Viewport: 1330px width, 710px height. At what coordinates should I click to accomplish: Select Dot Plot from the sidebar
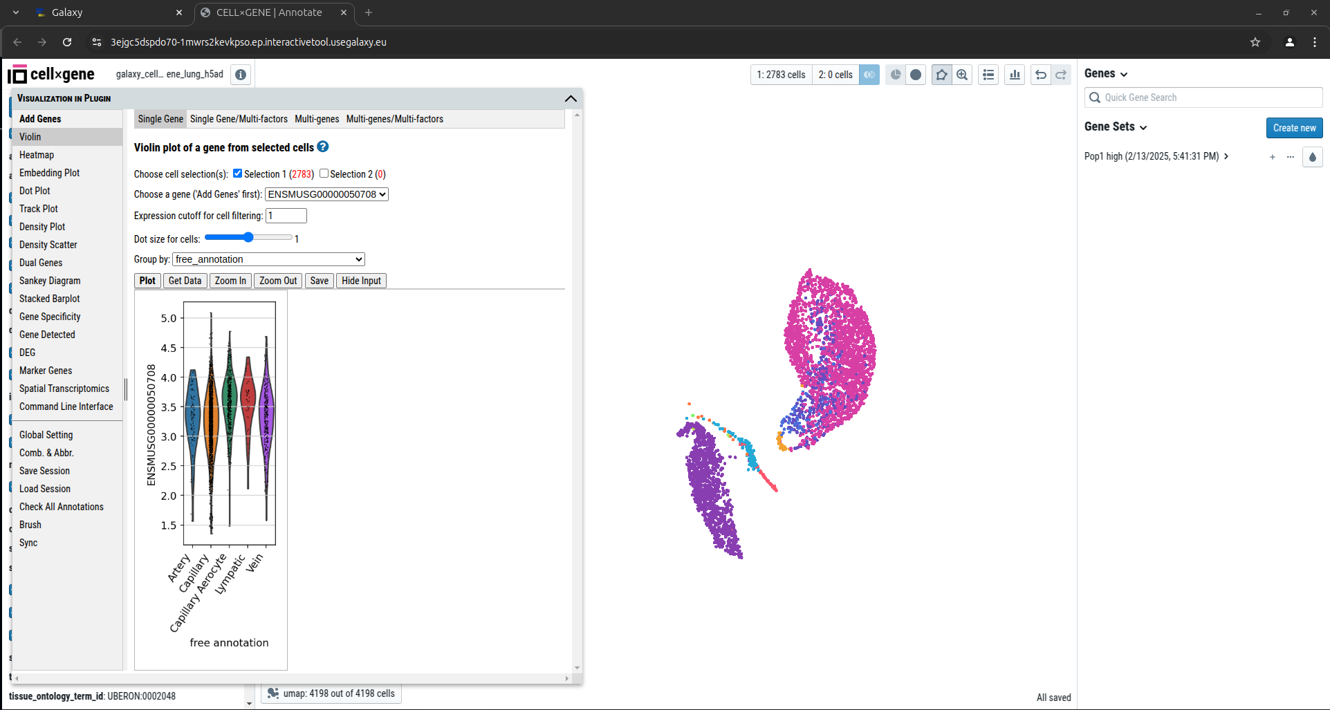(35, 191)
